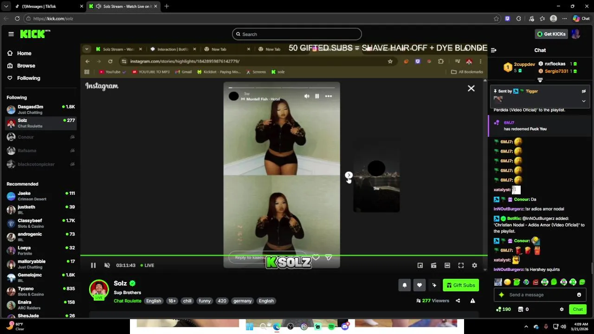Click the stream progress bar

284,255
